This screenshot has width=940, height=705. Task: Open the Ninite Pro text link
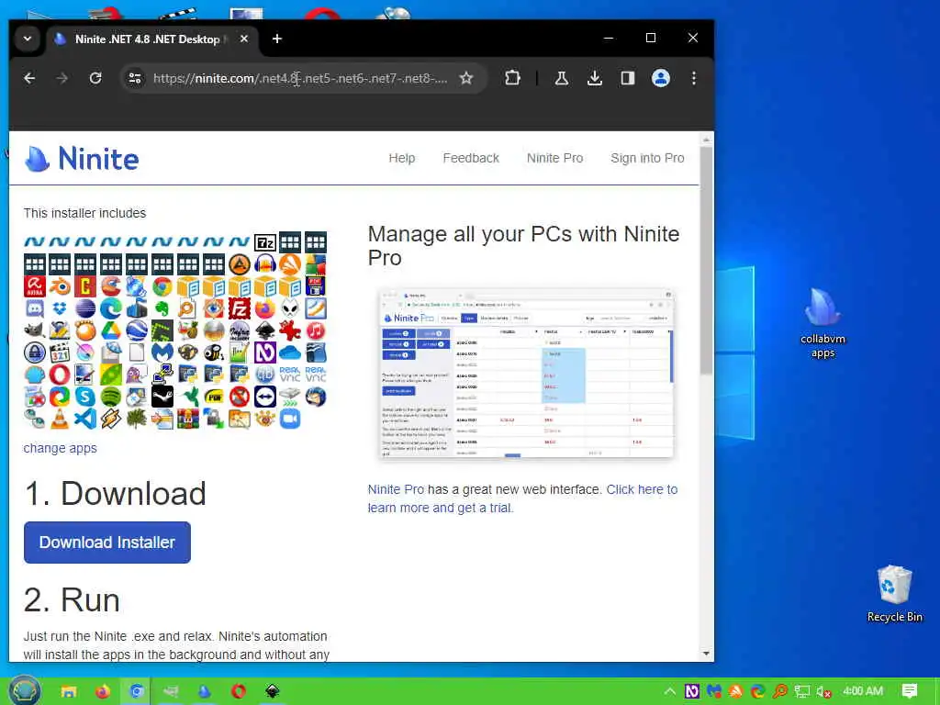(396, 490)
